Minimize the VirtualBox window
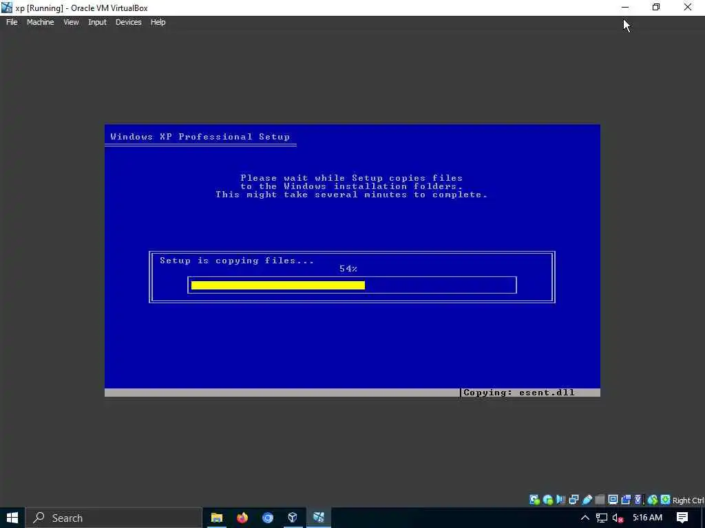The height and width of the screenshot is (528, 705). click(x=625, y=8)
